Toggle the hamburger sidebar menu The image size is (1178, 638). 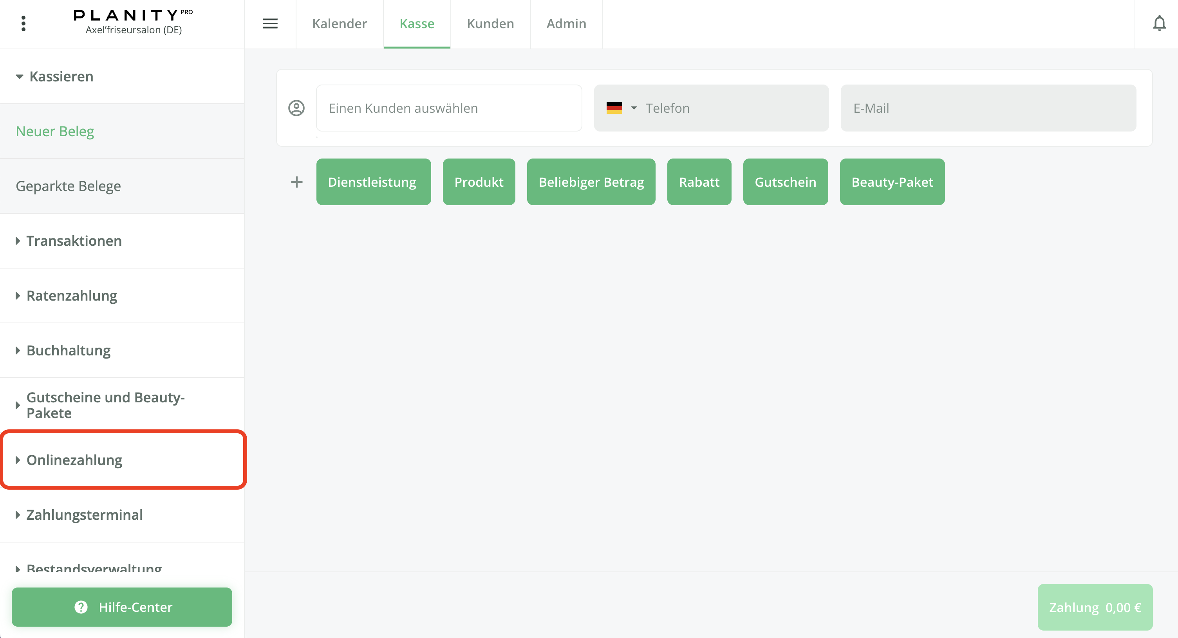[270, 23]
